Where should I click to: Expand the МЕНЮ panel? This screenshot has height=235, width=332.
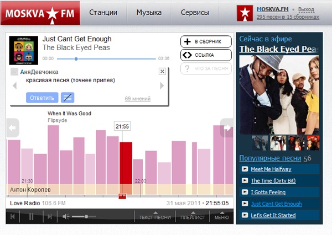[221, 216]
